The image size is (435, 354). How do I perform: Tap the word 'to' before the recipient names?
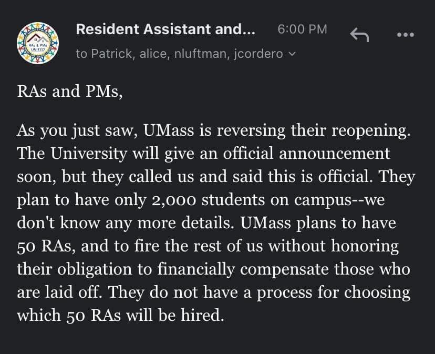click(x=81, y=54)
